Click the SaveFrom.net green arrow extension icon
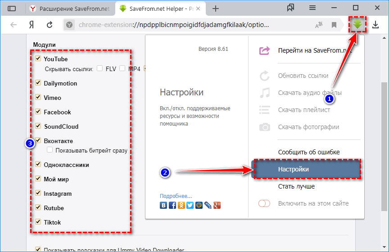389x252 pixels. coord(357,24)
